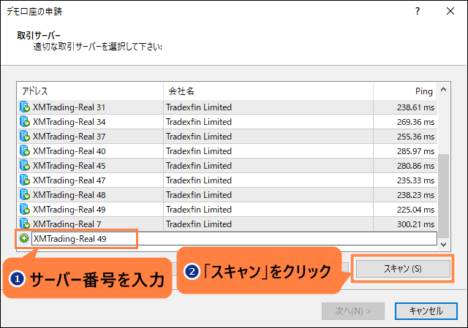
Task: Click server icon beside XMTrading-Real 37
Action: (24, 137)
